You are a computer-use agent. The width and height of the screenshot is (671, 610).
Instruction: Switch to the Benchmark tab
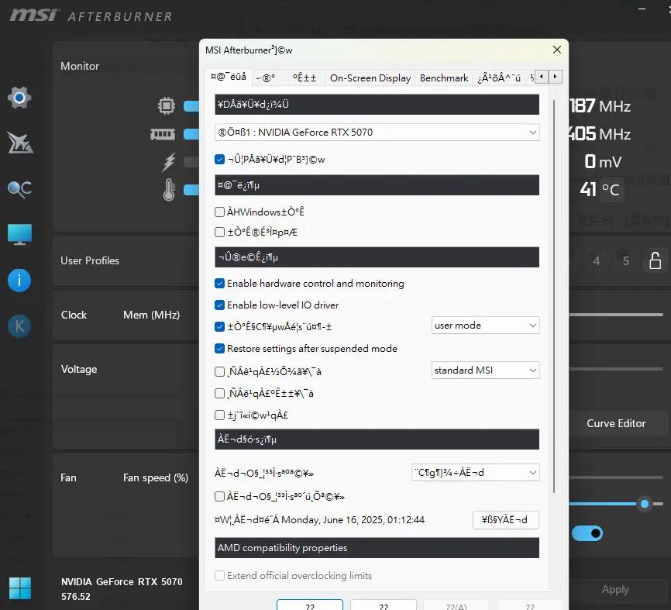click(x=444, y=78)
